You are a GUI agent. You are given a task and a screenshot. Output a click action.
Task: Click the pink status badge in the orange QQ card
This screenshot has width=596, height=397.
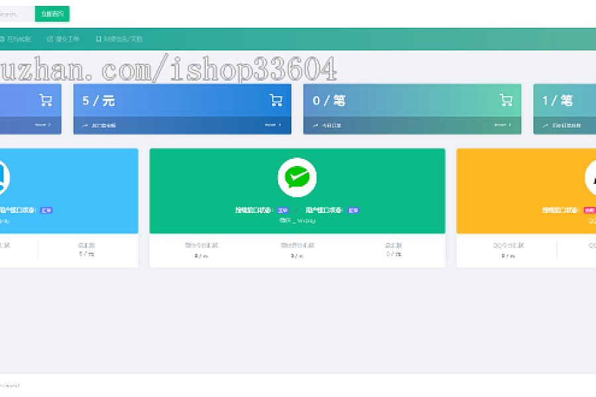click(589, 210)
